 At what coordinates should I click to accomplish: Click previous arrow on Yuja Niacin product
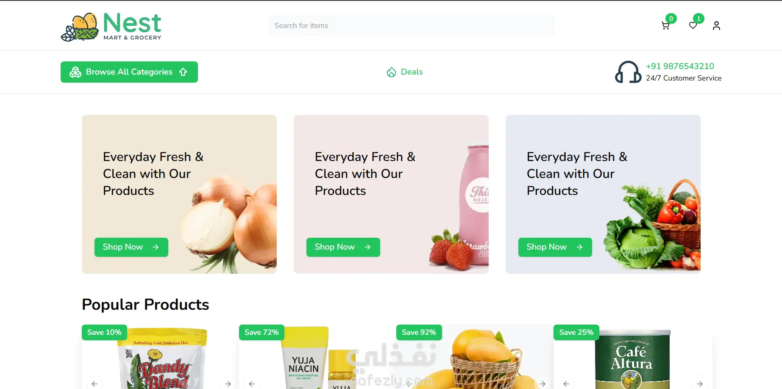252,383
